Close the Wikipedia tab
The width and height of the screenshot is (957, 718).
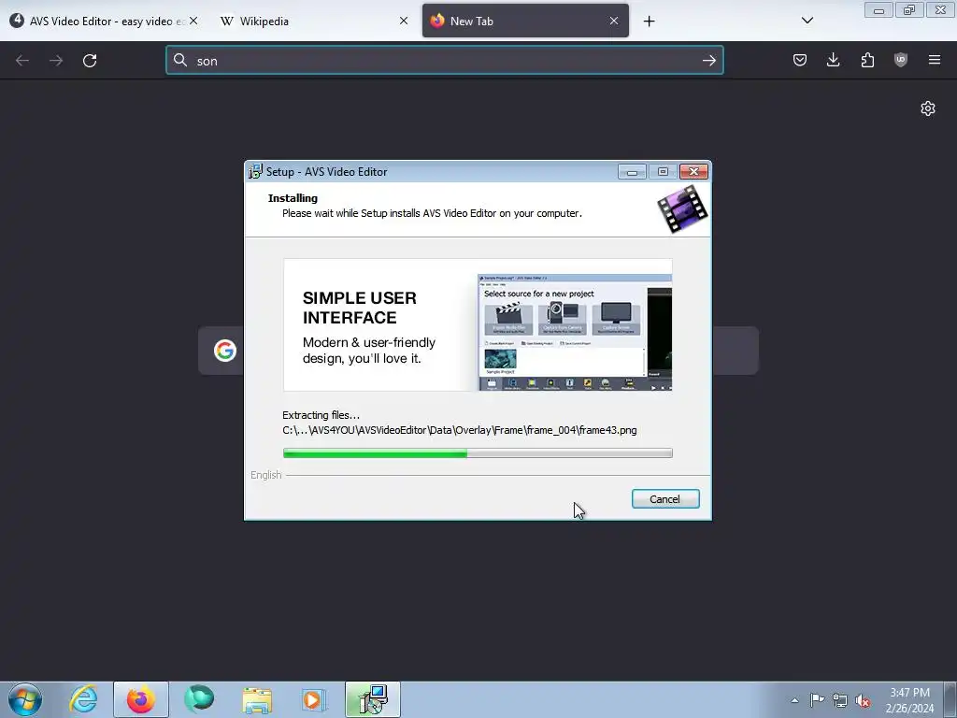[404, 21]
